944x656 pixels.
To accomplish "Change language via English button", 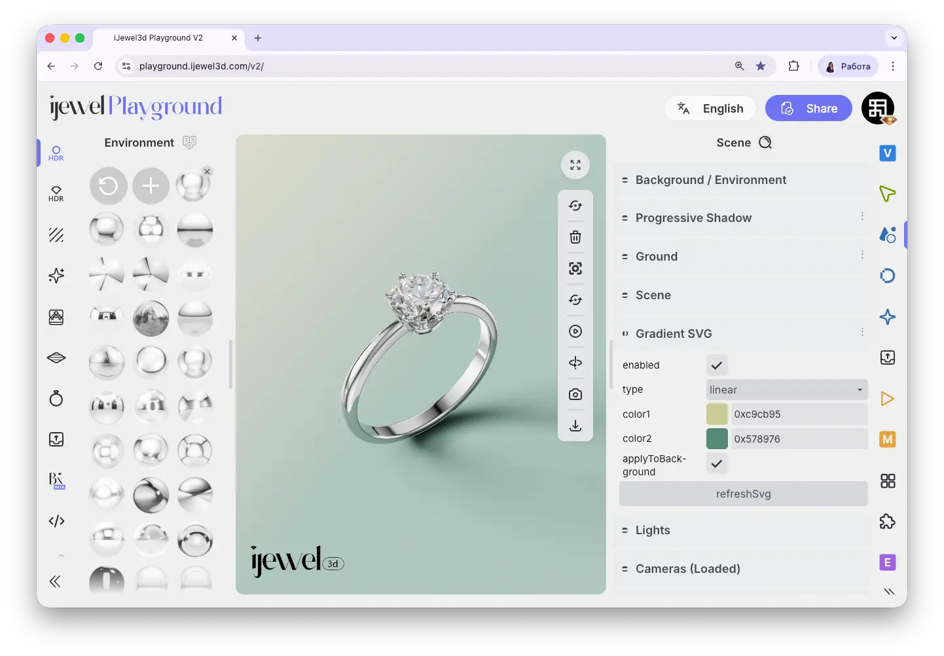I will [x=710, y=108].
